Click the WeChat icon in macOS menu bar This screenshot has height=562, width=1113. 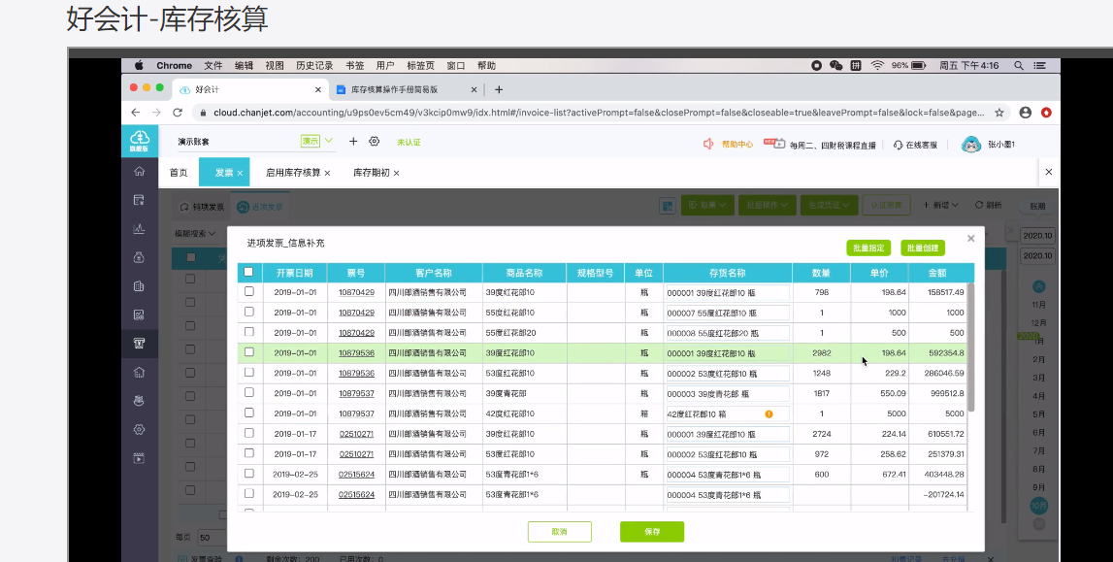836,65
